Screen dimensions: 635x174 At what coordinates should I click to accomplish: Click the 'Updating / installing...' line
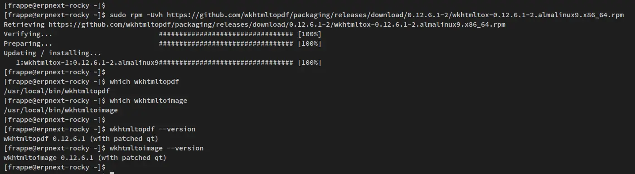coord(53,53)
